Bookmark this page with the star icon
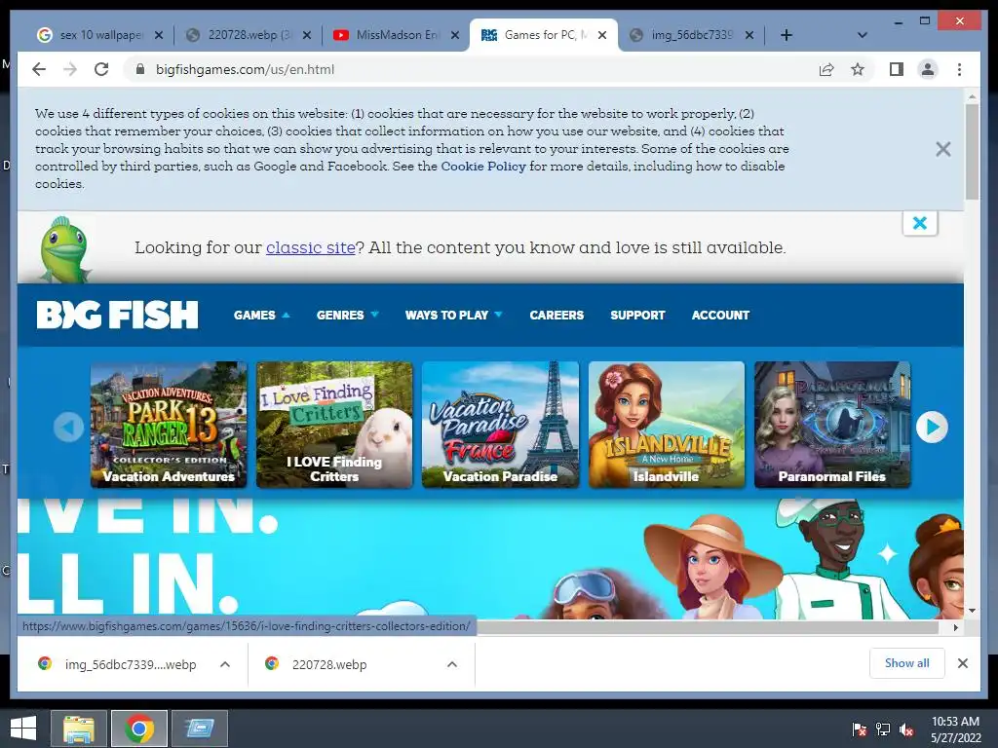 point(858,69)
